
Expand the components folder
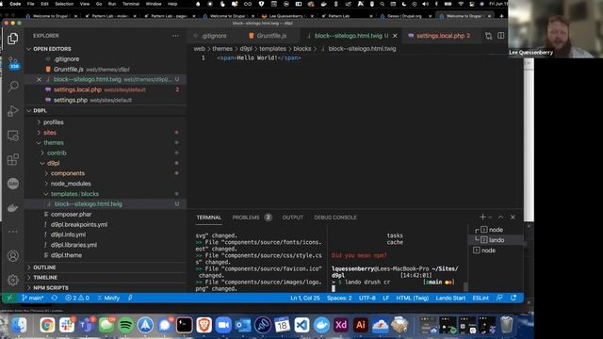(x=68, y=173)
